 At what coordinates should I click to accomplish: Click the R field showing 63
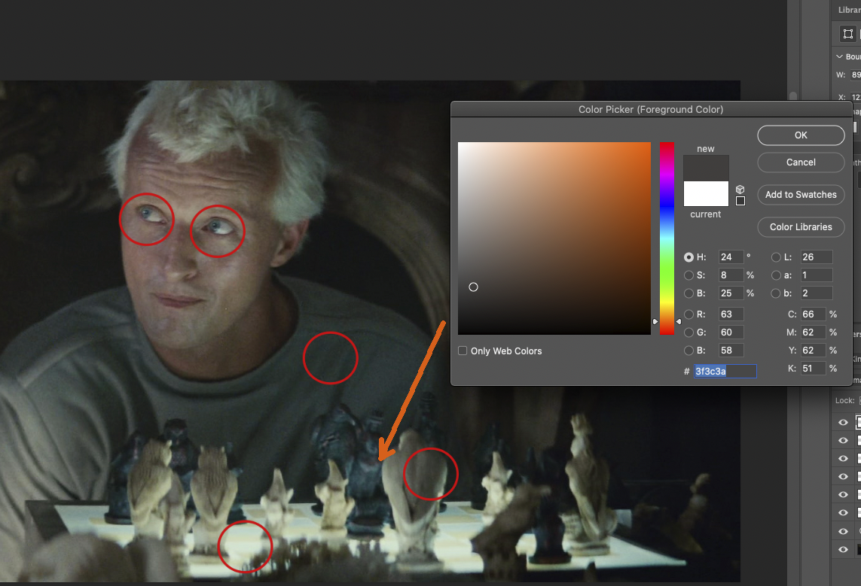[x=731, y=314]
